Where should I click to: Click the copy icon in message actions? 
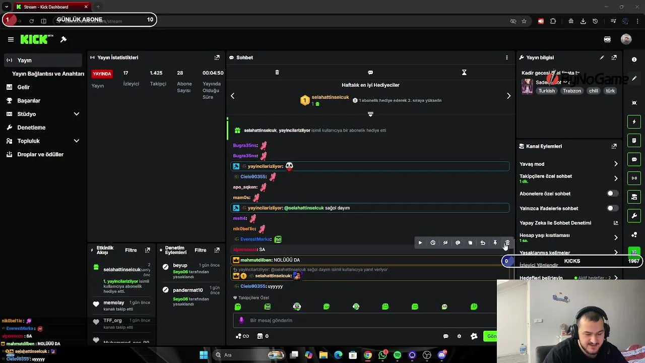click(470, 243)
